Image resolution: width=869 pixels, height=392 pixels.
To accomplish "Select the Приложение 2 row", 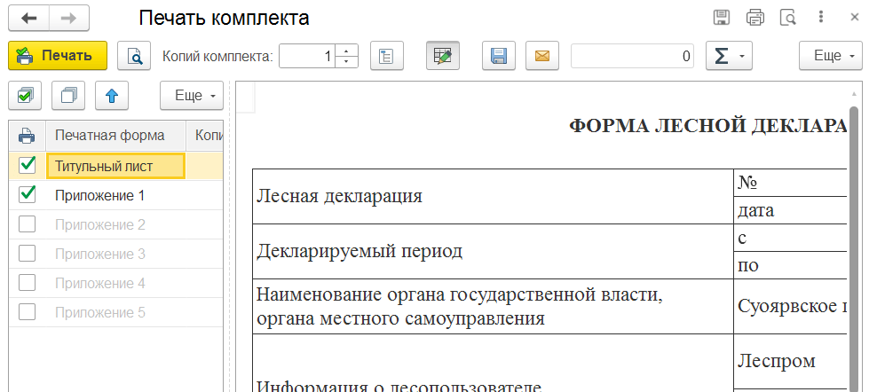I will [x=115, y=224].
